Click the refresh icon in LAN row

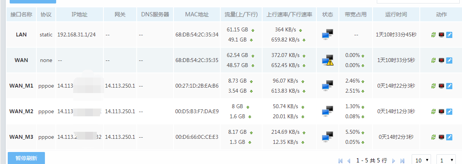coord(433,35)
